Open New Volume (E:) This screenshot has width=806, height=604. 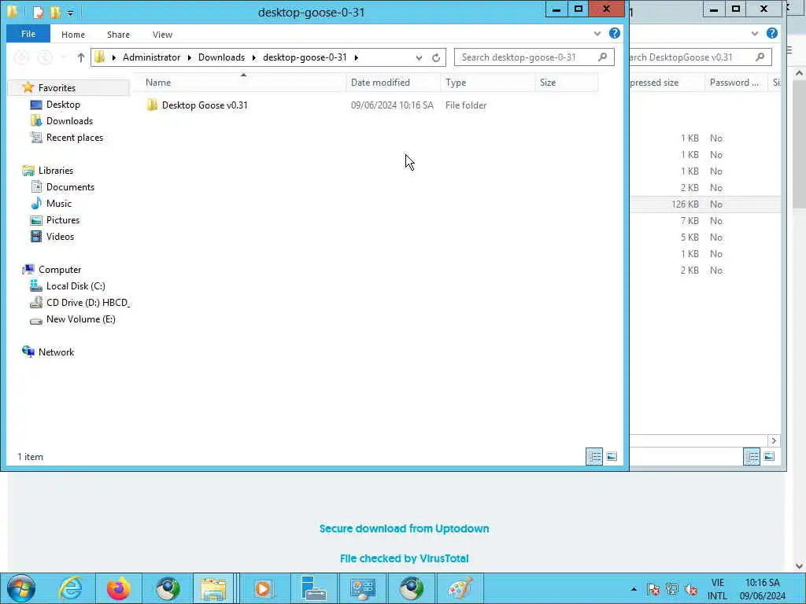click(81, 319)
